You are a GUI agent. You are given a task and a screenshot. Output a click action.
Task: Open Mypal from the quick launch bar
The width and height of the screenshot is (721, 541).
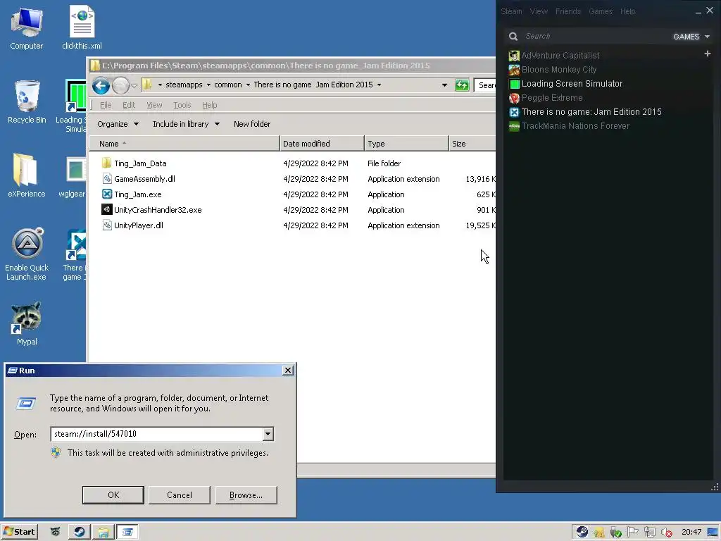55,532
